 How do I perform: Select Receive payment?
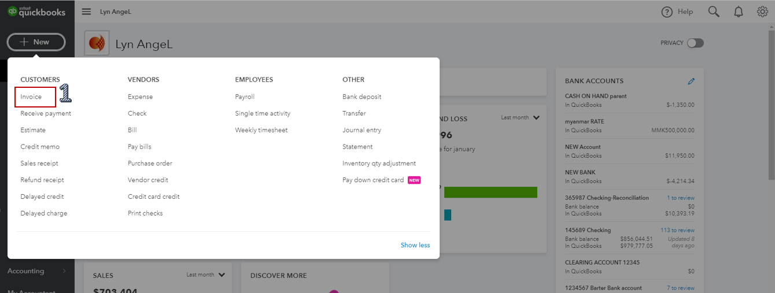[46, 113]
